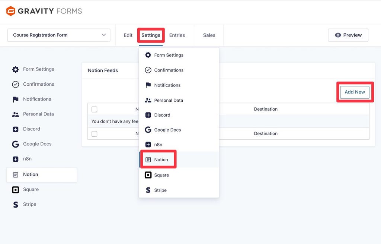Click the flag icon beside sidebar Notifications

16,99
